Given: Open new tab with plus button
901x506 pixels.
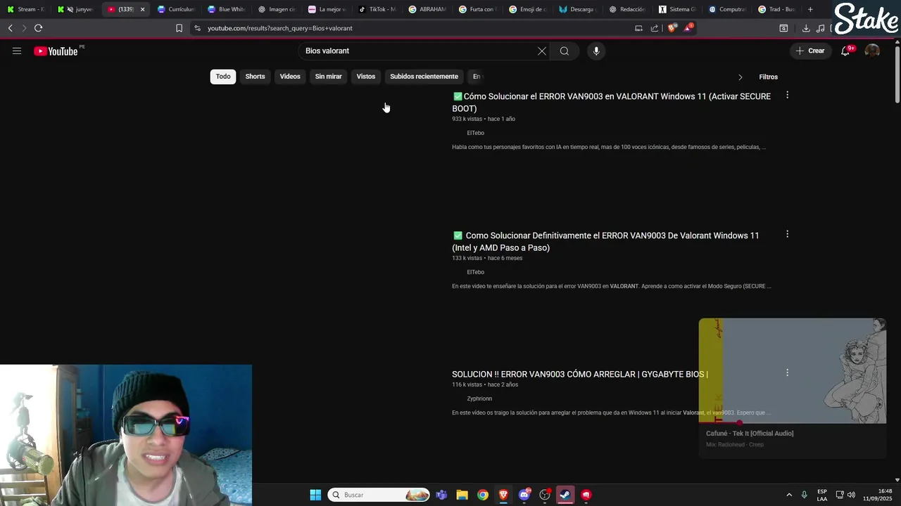Looking at the screenshot, I should 810,9.
